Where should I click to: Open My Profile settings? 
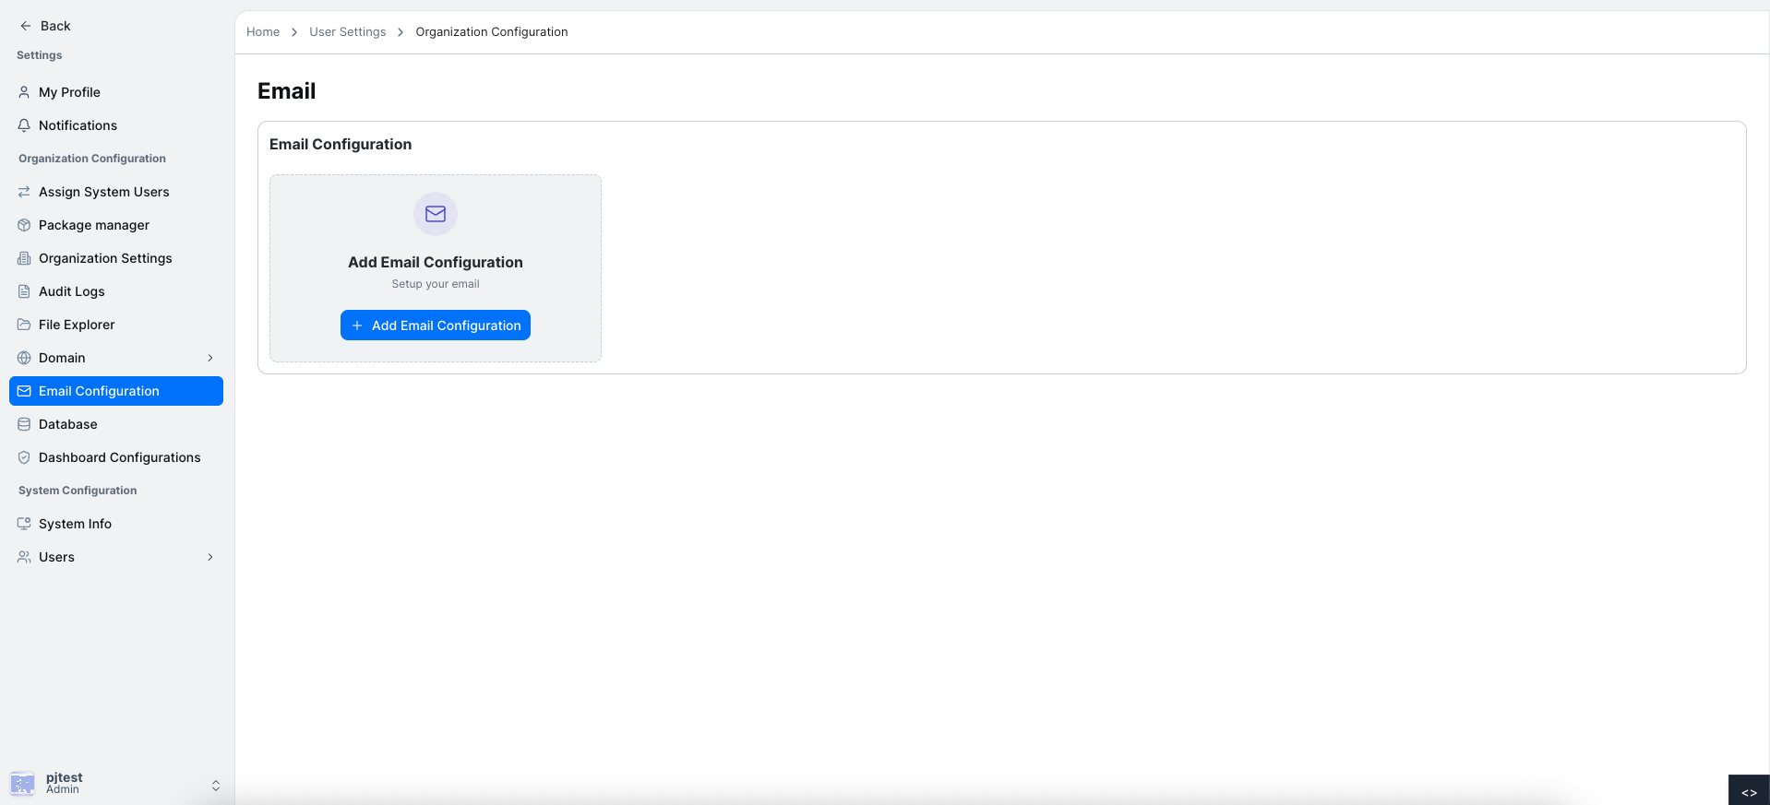coord(116,92)
